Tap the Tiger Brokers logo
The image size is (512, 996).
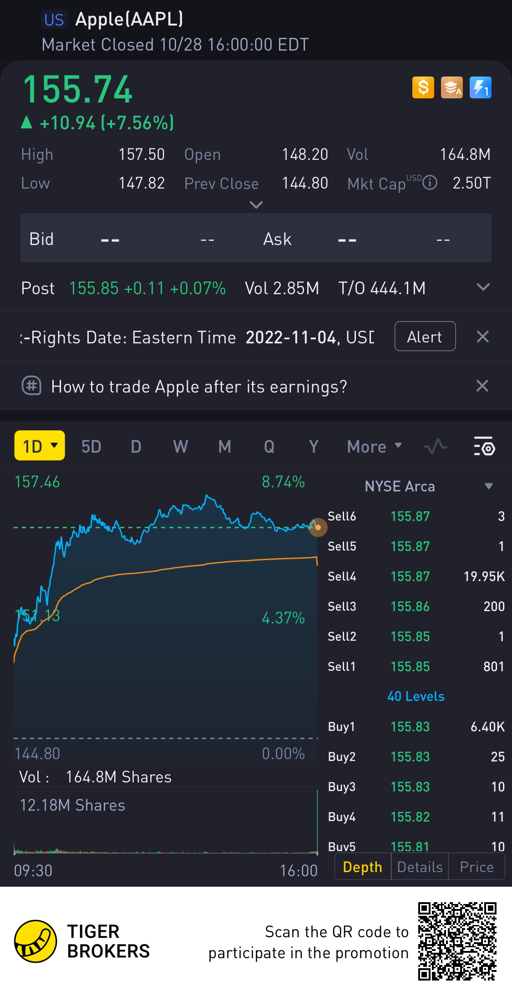(35, 941)
